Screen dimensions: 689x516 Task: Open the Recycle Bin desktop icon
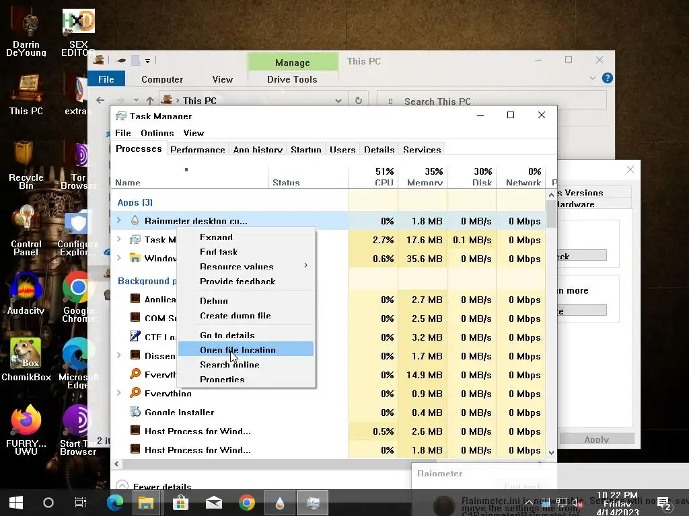(26, 164)
